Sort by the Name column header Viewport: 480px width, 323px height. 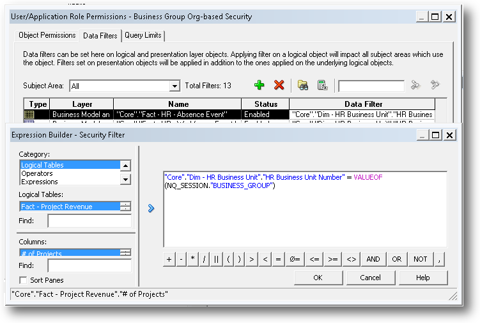178,104
